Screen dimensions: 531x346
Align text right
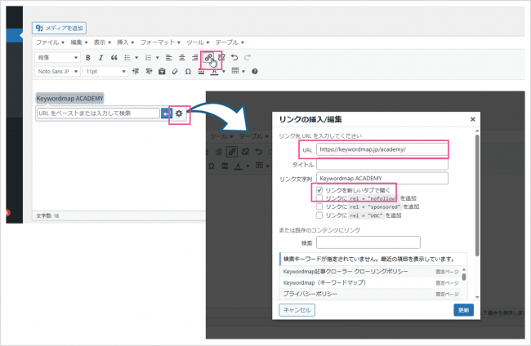tap(194, 57)
